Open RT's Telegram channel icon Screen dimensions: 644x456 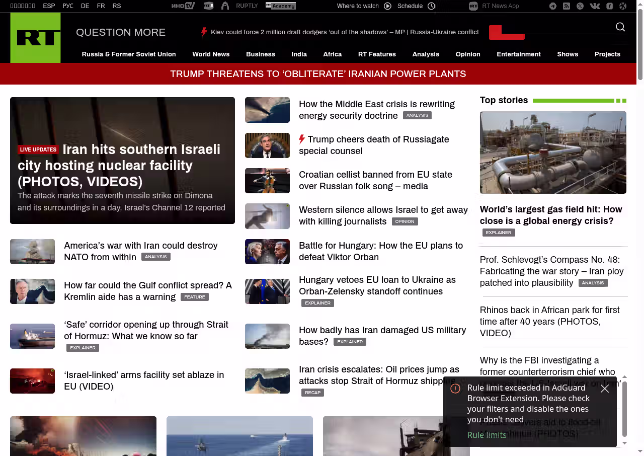coord(553,6)
